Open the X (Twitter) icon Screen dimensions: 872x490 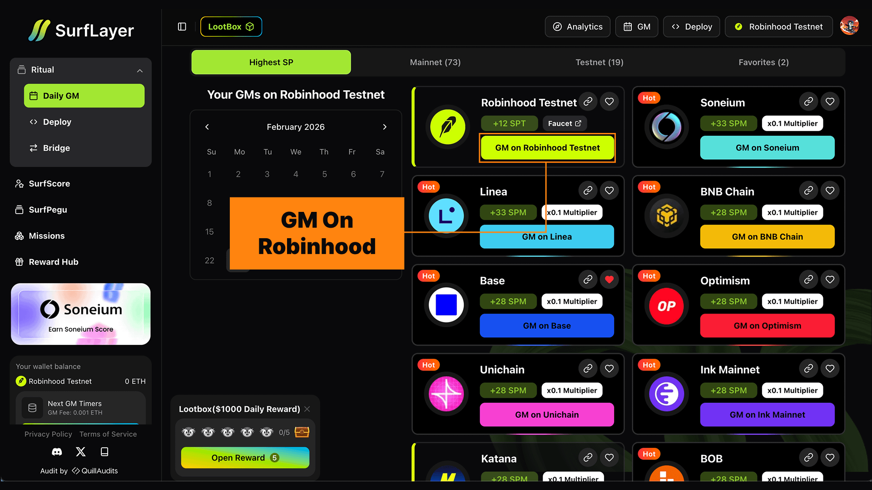tap(80, 452)
